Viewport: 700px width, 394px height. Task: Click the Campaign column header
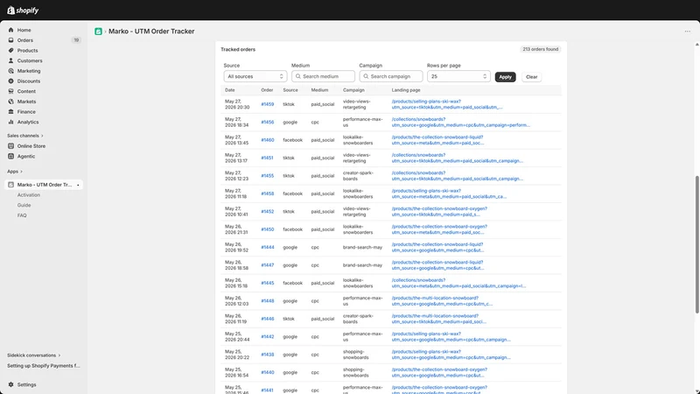(353, 90)
